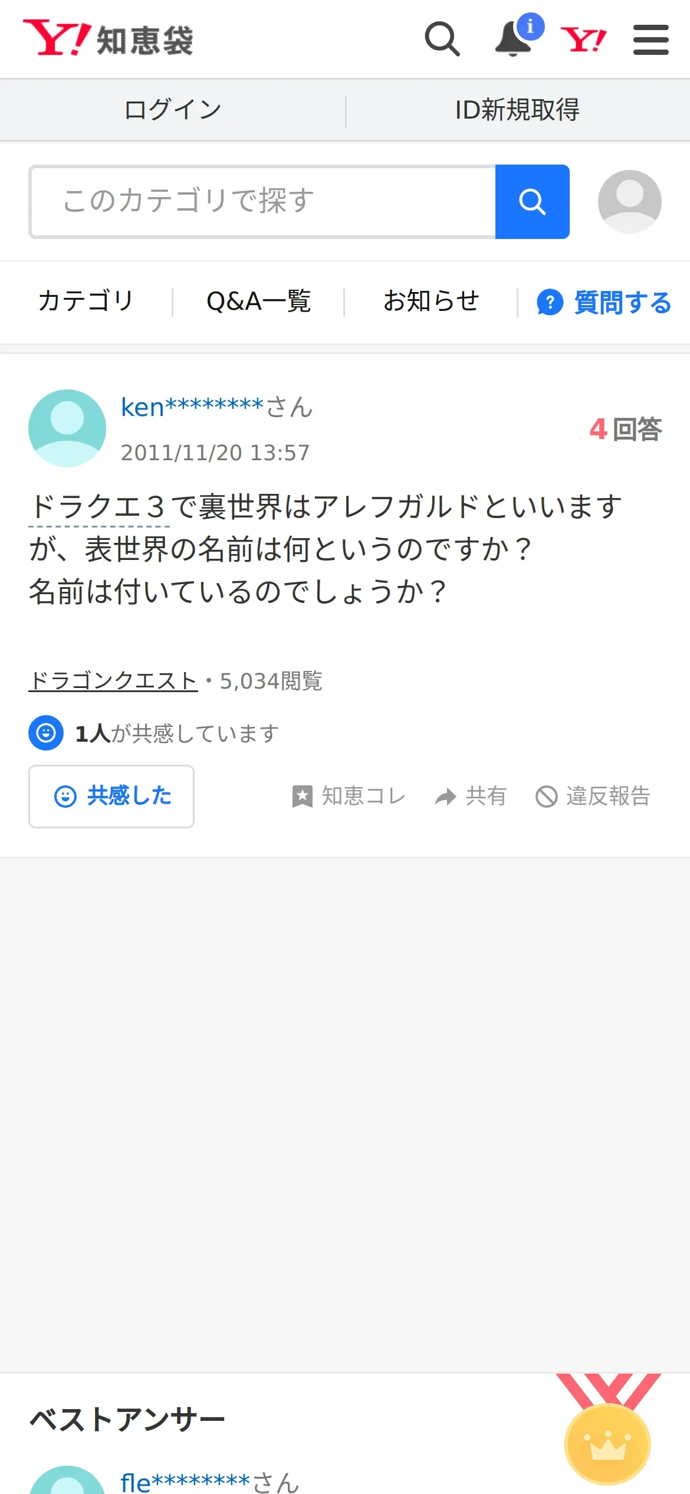Screen dimensions: 690x1494
Task: Toggle the 共感した empathy button
Action: tap(111, 797)
